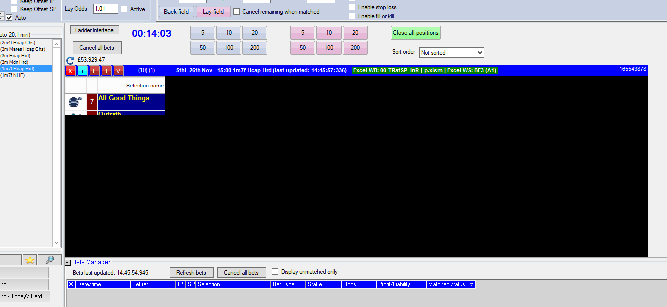The width and height of the screenshot is (667, 307).
Task: Select blue back stake 10
Action: point(229,33)
